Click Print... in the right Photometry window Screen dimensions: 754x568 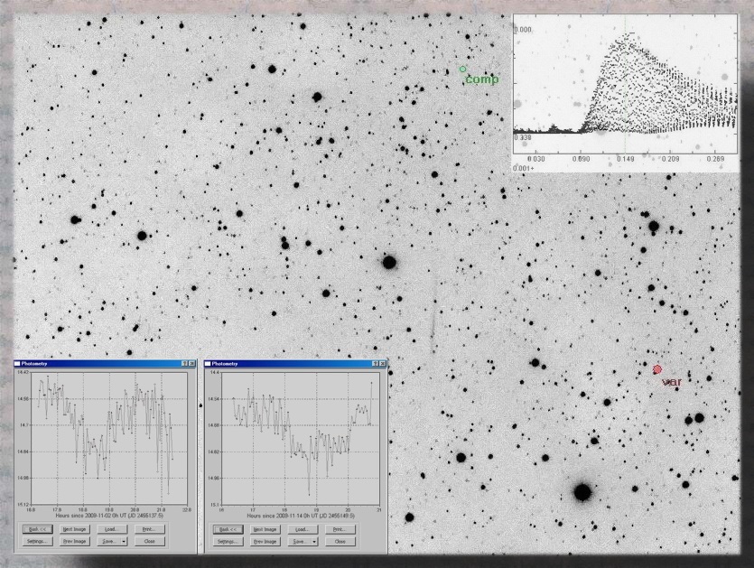(340, 529)
